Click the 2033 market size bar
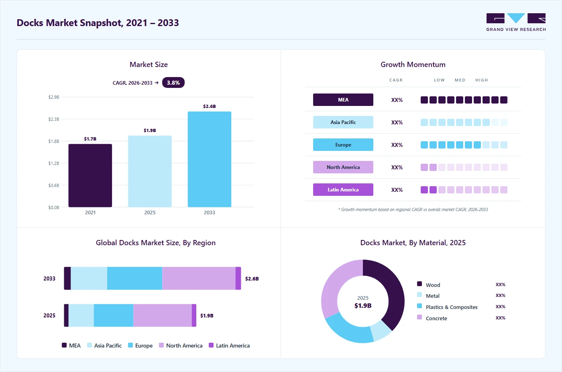562x372 pixels. tap(210, 159)
